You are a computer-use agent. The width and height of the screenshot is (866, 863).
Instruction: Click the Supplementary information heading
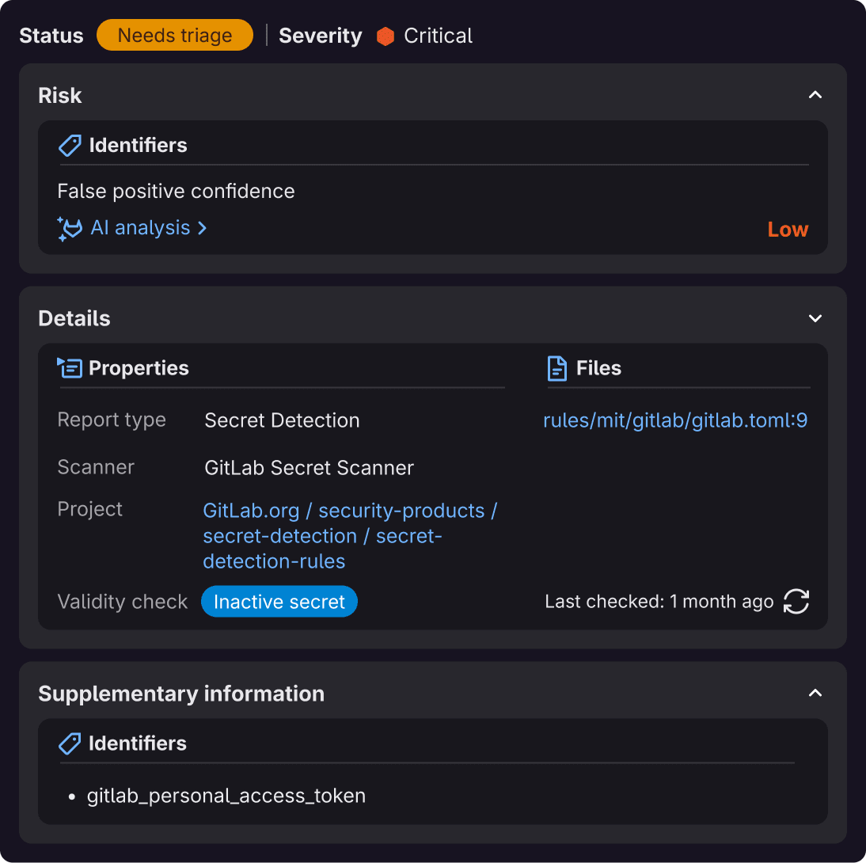181,694
